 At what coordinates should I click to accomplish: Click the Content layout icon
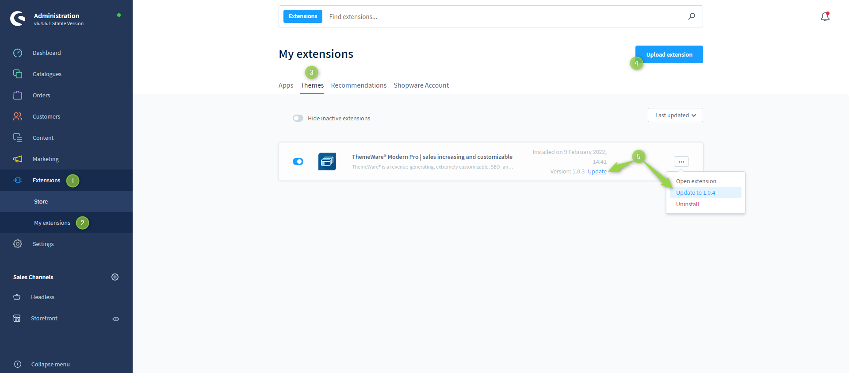pyautogui.click(x=18, y=138)
